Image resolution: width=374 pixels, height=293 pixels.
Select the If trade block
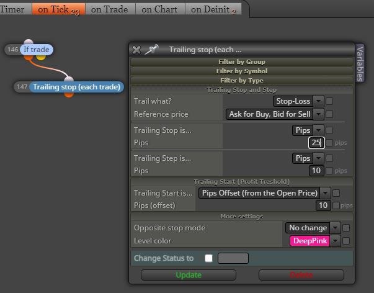tap(37, 50)
